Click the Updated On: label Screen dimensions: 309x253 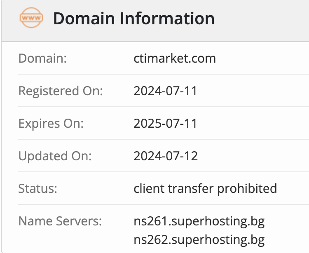click(x=55, y=156)
